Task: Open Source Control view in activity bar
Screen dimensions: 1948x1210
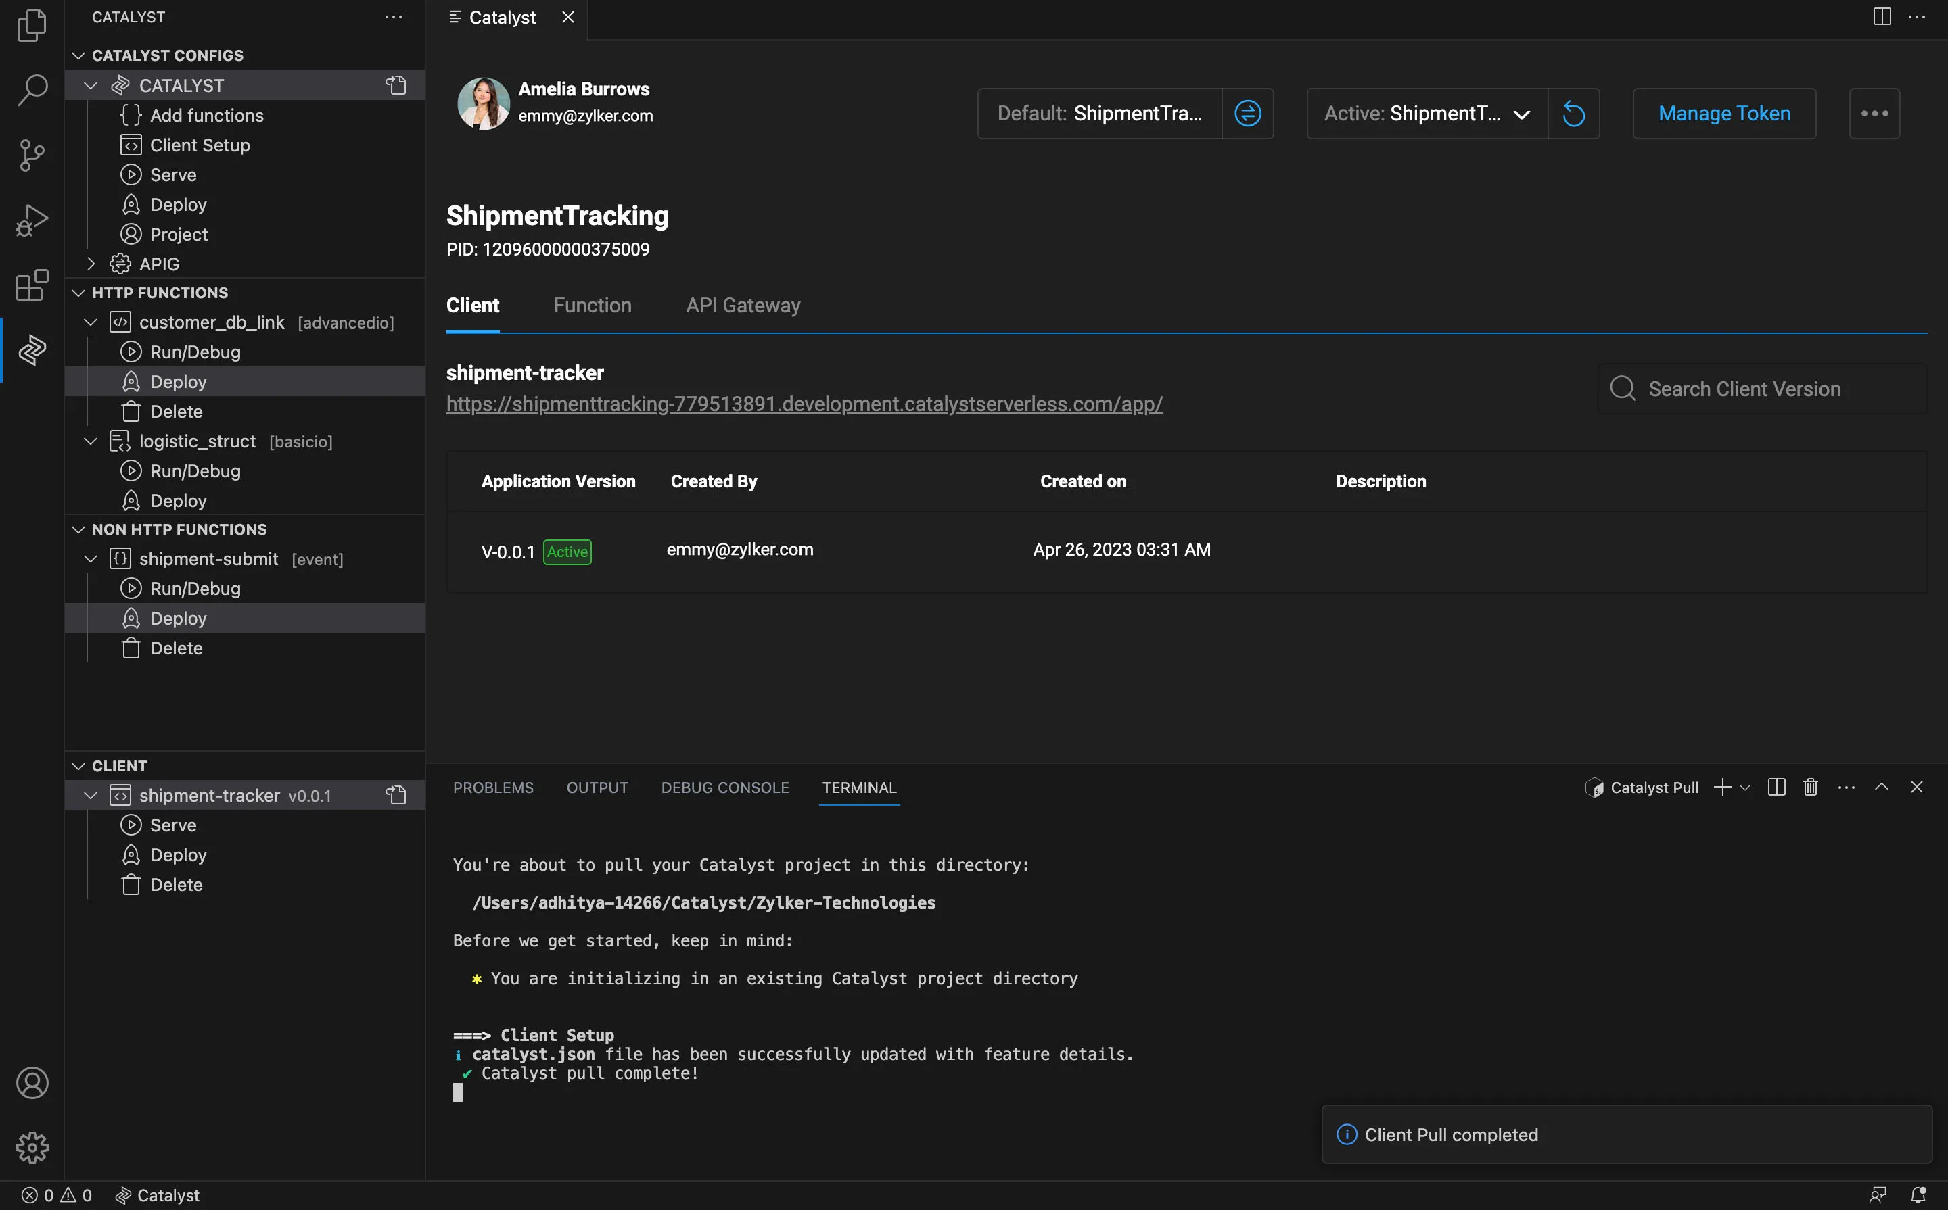Action: pos(32,155)
